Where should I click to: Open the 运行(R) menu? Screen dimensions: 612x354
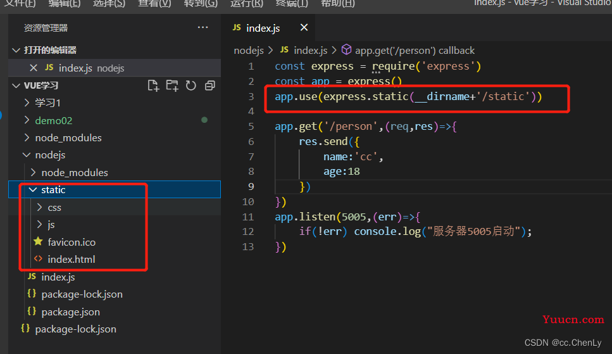pyautogui.click(x=247, y=4)
